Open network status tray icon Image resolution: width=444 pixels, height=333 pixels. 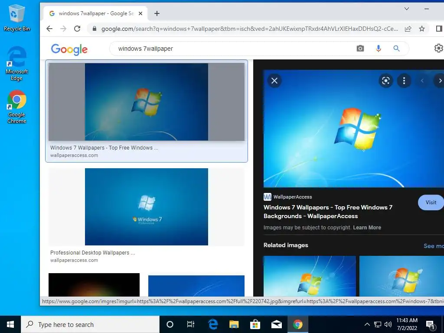378,324
